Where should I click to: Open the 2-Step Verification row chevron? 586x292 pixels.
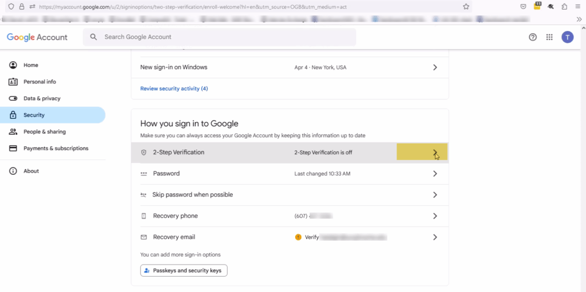point(435,153)
